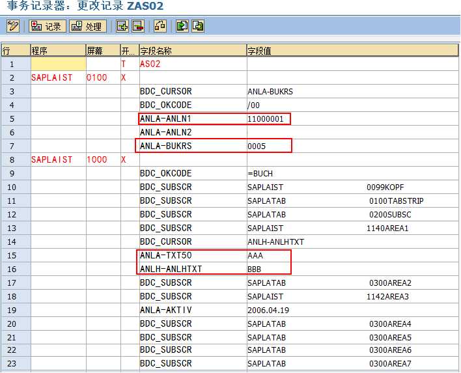
Task: Select the 行 column header
Action: point(16,51)
